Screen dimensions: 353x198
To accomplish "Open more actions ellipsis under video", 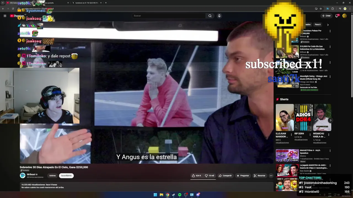I will tap(271, 175).
